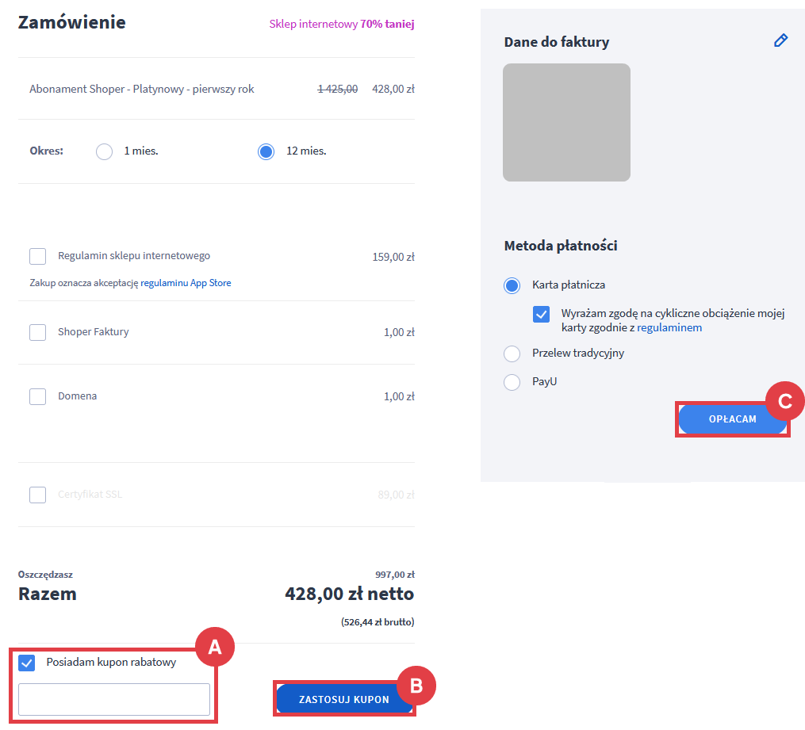This screenshot has height=730, width=805.
Task: Click the OPŁACAM button
Action: pos(733,419)
